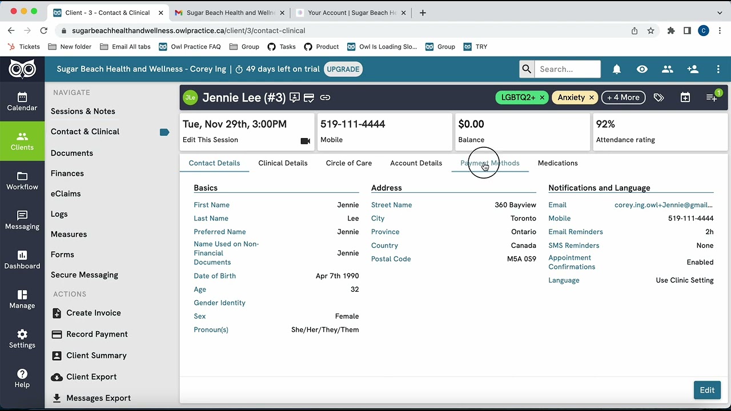Switch to Your Account browser tab
The image size is (731, 411).
pos(351,13)
